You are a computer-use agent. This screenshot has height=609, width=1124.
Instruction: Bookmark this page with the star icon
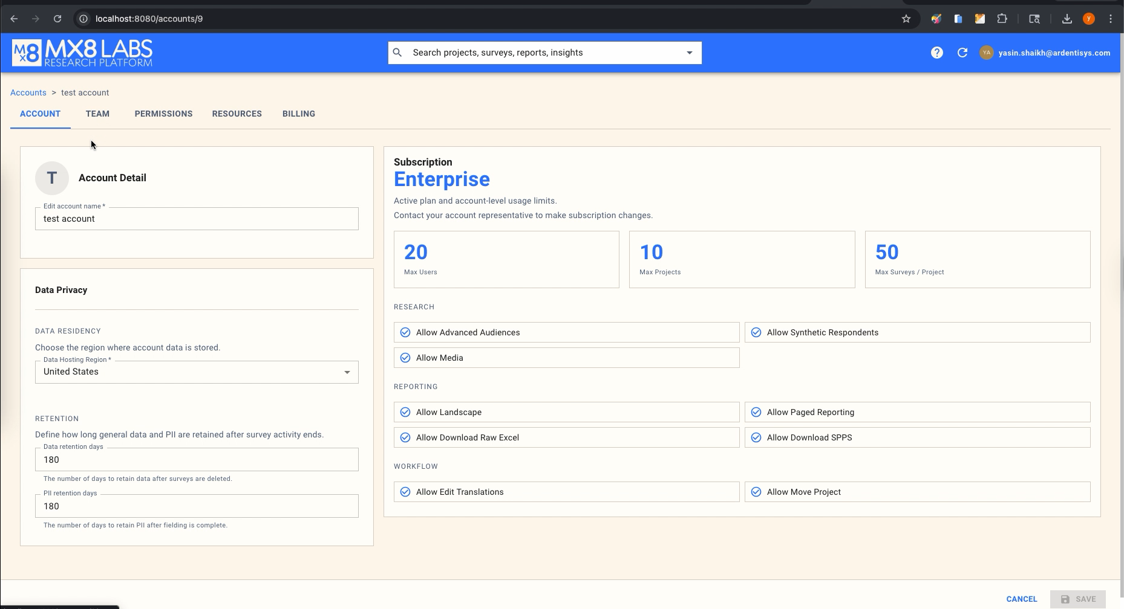906,19
